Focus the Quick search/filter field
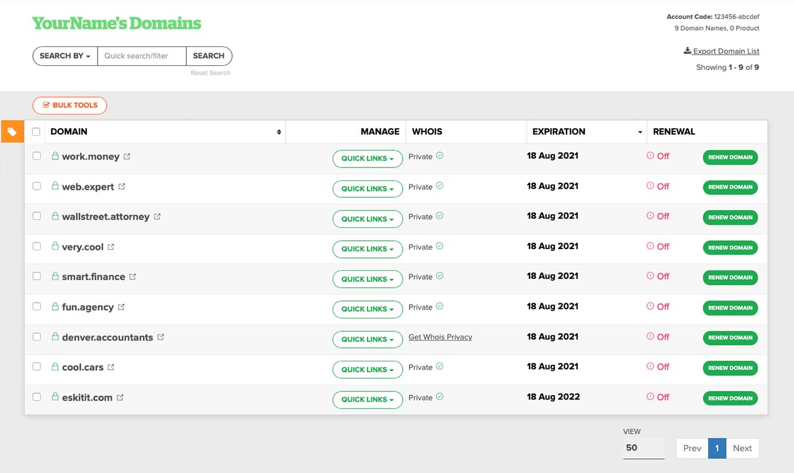This screenshot has height=473, width=794. coord(142,56)
